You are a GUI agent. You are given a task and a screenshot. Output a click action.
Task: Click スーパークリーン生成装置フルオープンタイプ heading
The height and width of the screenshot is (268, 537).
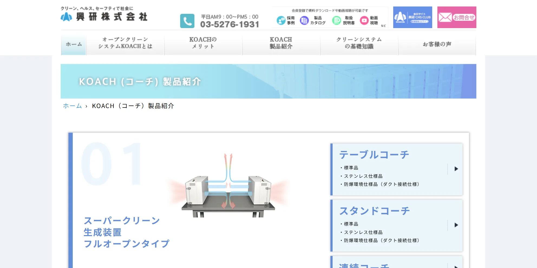[x=126, y=232]
